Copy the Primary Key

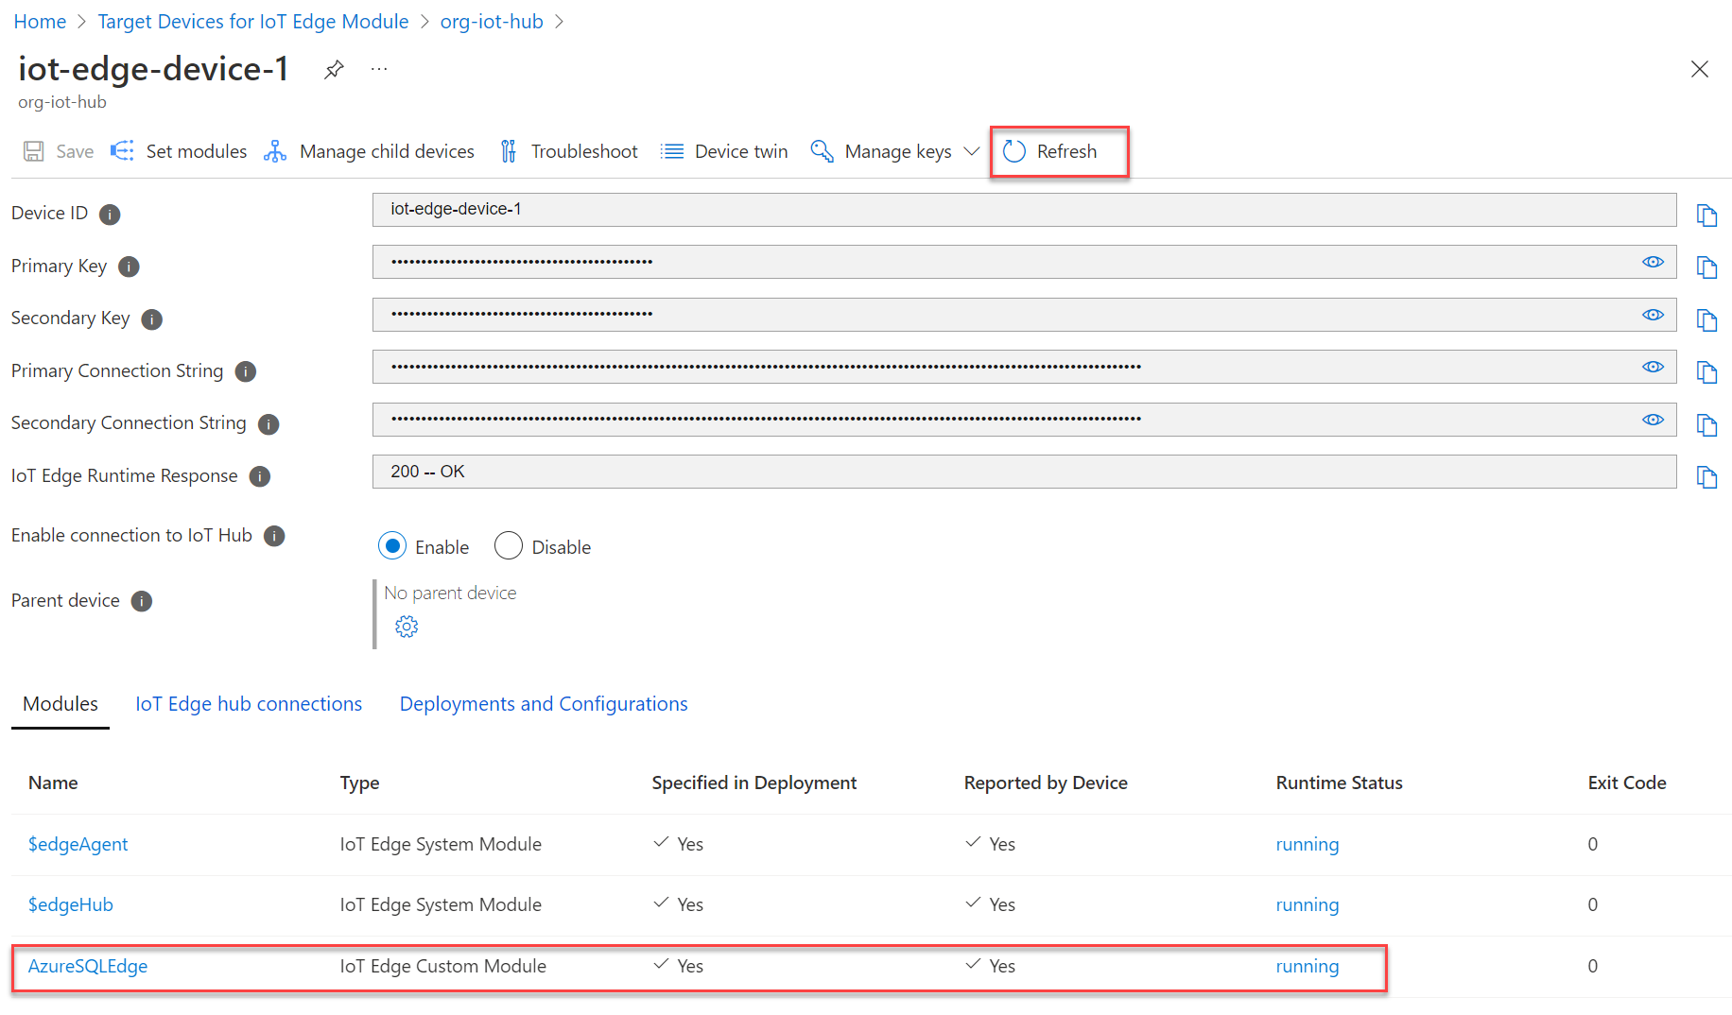1706,267
